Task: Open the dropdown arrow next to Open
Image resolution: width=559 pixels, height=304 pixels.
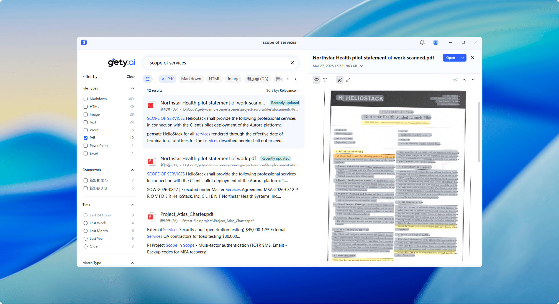Action: click(462, 58)
